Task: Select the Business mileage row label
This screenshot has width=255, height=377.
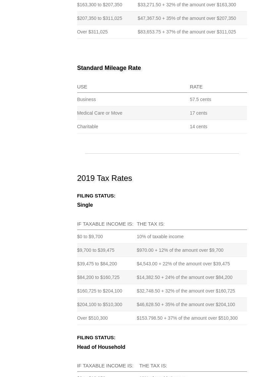Action: point(86,99)
